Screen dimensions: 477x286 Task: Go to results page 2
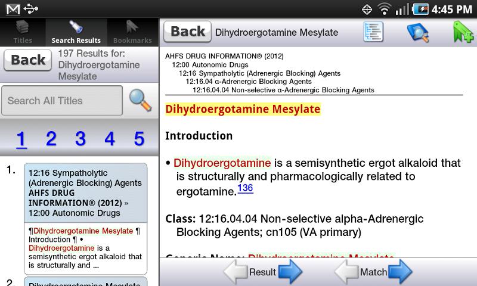pyautogui.click(x=51, y=139)
